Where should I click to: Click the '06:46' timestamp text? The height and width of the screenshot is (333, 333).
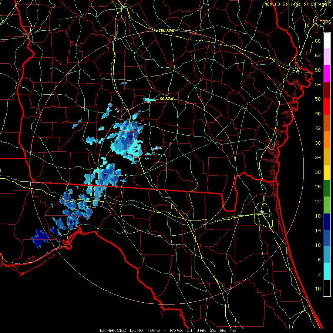(228, 330)
